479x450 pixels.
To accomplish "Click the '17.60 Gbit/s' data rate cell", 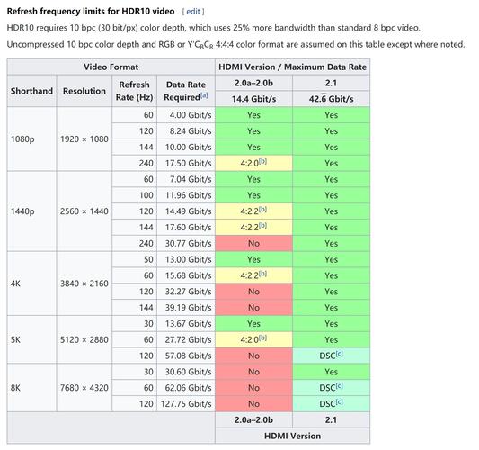I will (186, 228).
